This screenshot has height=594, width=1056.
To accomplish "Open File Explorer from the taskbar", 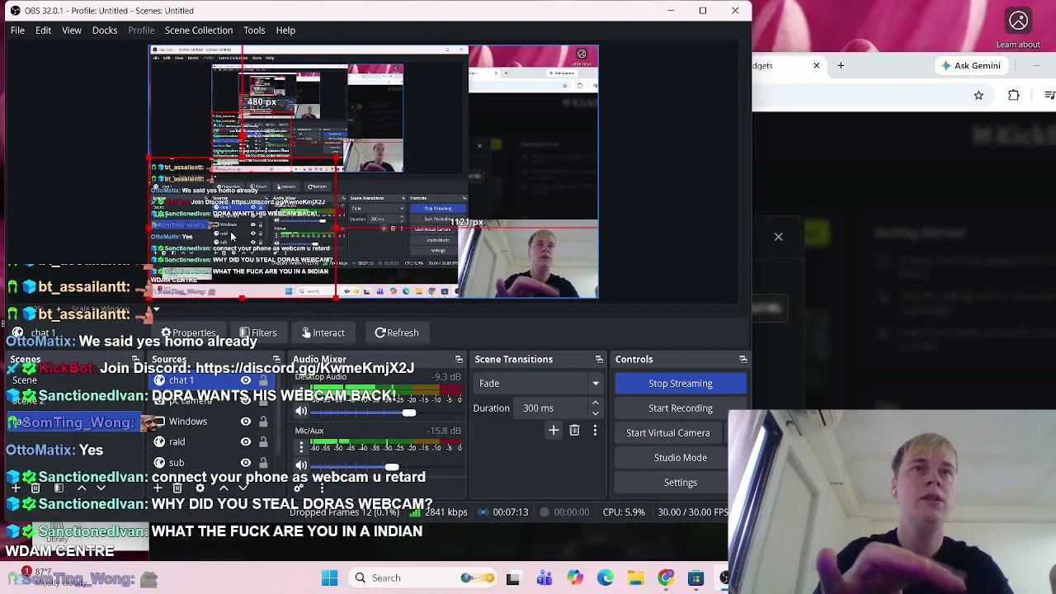I will pos(635,578).
